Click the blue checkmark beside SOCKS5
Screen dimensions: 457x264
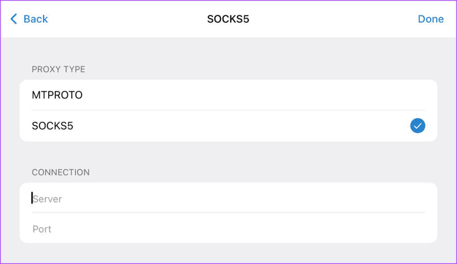click(417, 126)
